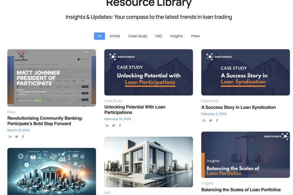
Task: Switch to the Case Study filter
Action: point(138,36)
